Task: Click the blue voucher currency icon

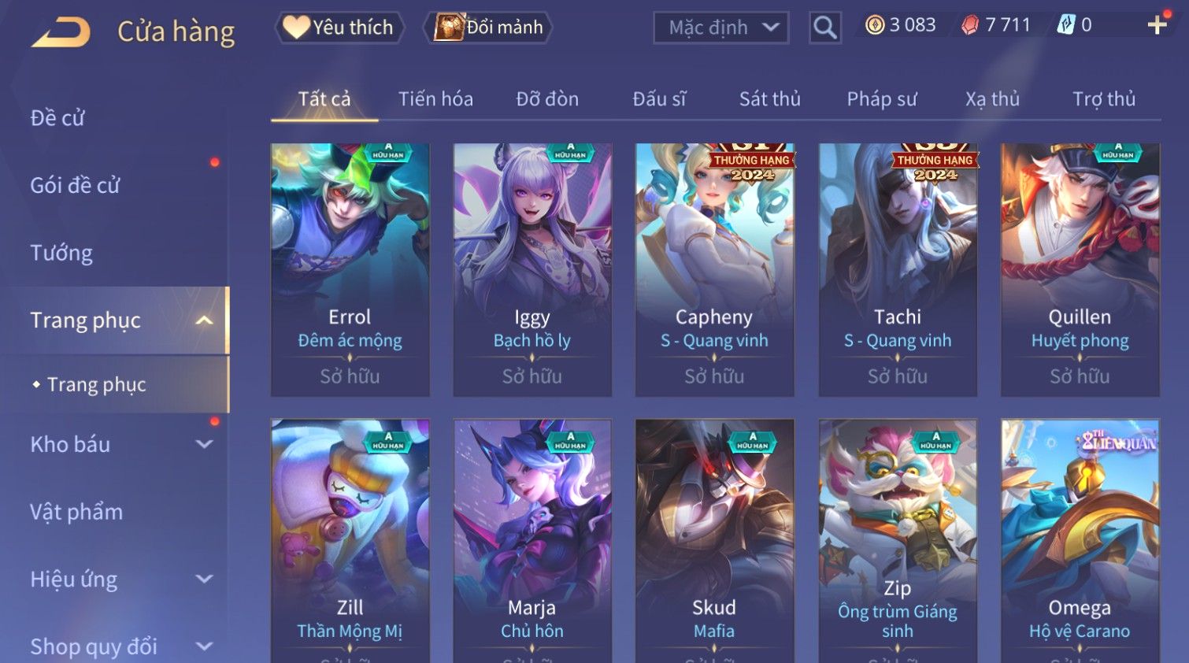Action: 1065,25
